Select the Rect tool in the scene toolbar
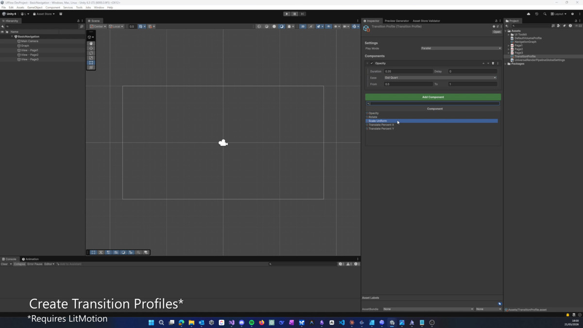583x328 pixels. click(x=91, y=63)
